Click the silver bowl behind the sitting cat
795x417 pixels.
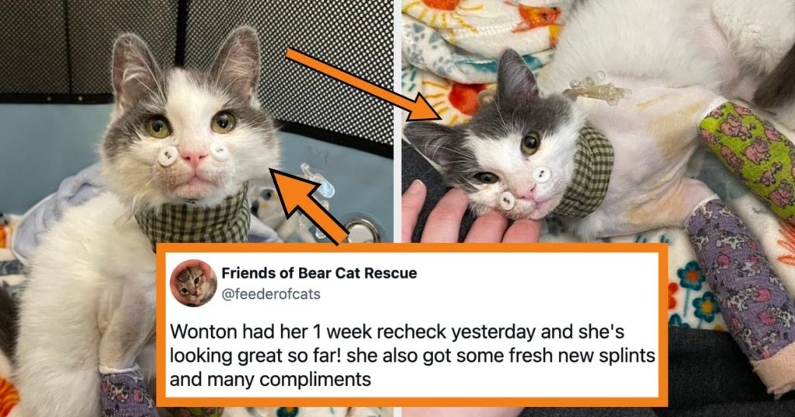tap(361, 231)
